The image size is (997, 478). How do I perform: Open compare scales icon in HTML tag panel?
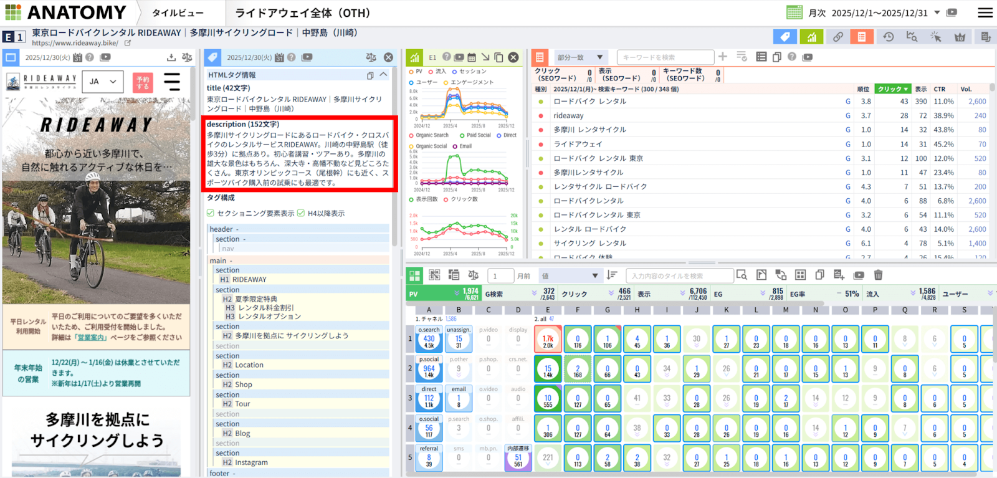click(371, 57)
